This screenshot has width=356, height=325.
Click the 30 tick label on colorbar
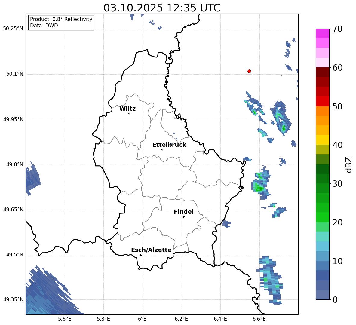[338, 184]
